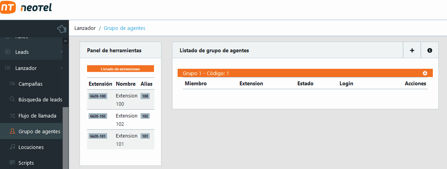Click the Búsqueda de leads magnifier icon
This screenshot has width=447, height=169.
click(x=12, y=99)
